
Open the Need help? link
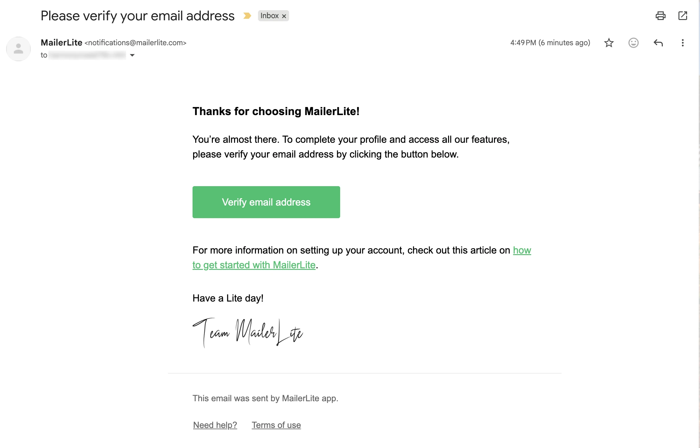click(215, 425)
